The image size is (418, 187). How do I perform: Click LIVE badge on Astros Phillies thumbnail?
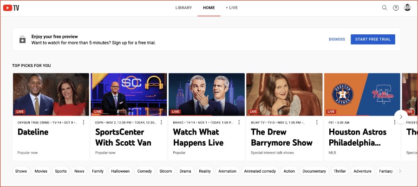[331, 112]
